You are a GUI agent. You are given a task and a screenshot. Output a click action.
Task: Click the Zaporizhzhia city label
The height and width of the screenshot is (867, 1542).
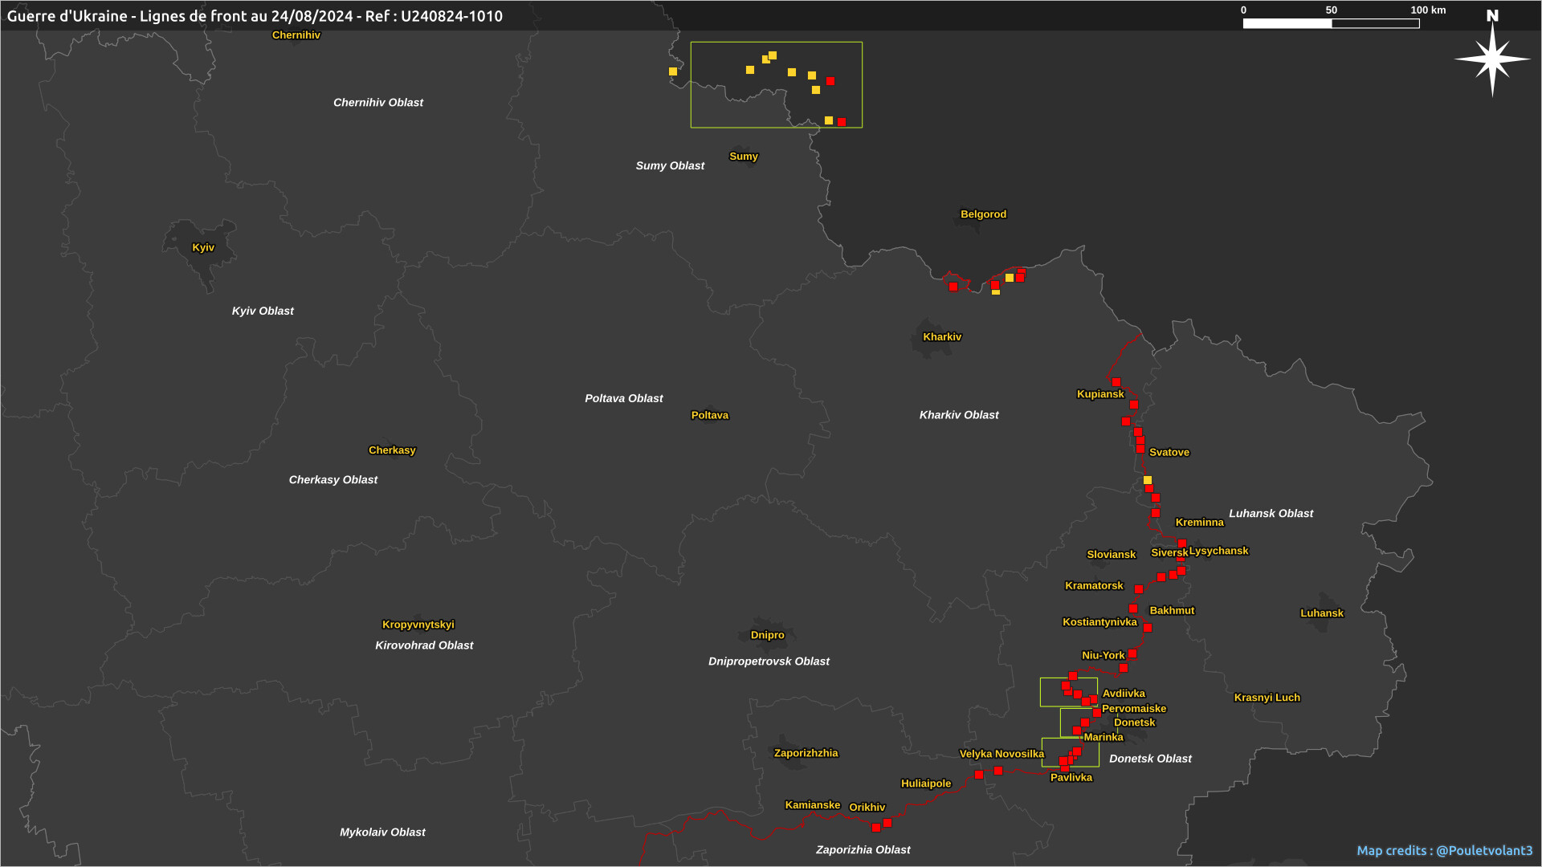(806, 753)
